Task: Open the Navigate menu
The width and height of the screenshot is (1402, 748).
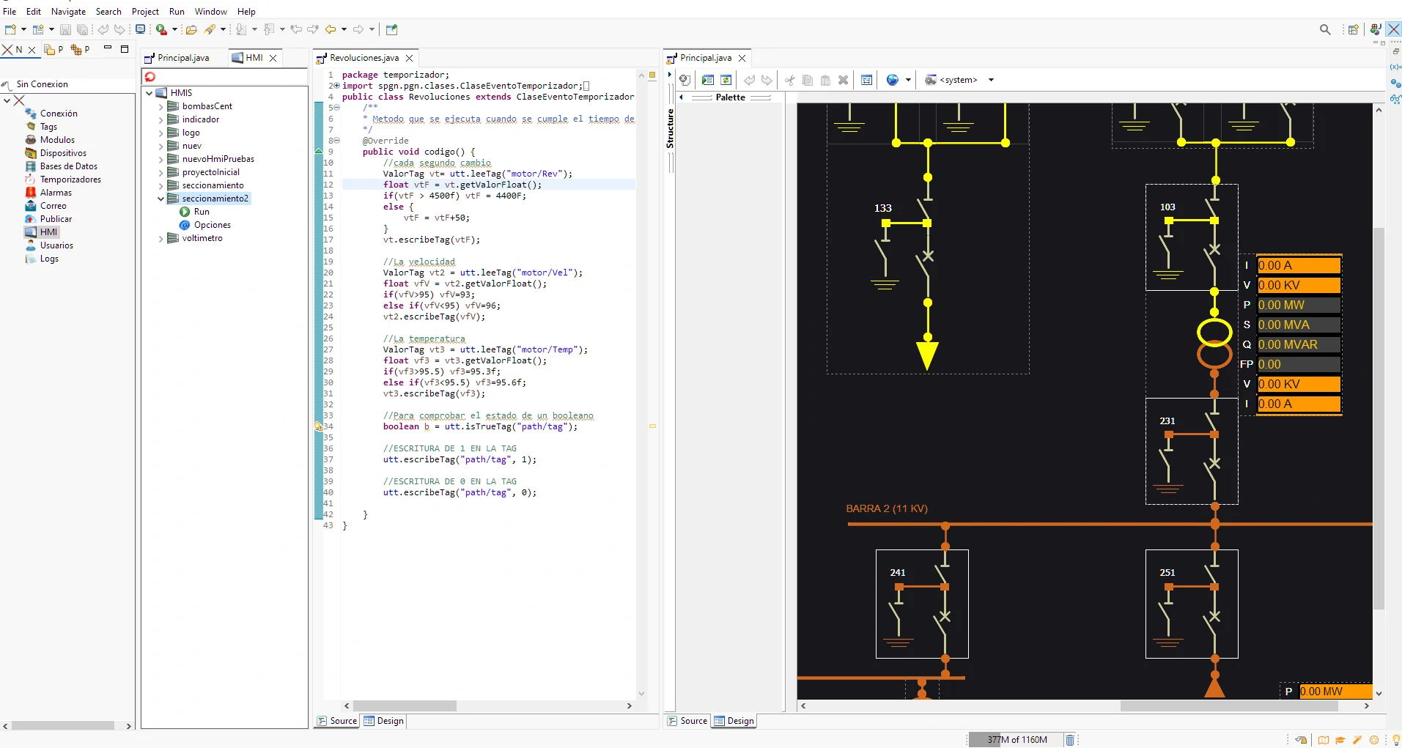Action: coord(69,11)
